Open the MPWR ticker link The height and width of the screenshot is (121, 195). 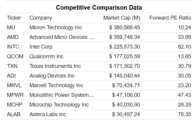click(x=15, y=95)
